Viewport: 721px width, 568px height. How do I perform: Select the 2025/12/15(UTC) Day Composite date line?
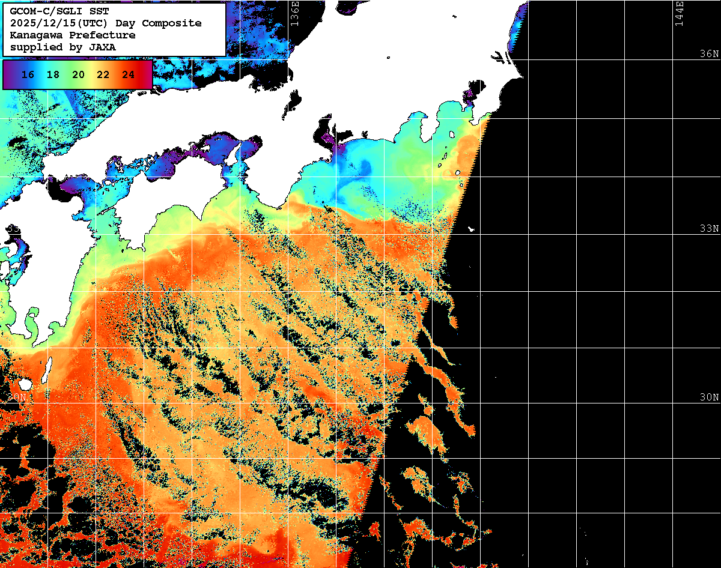tap(105, 23)
